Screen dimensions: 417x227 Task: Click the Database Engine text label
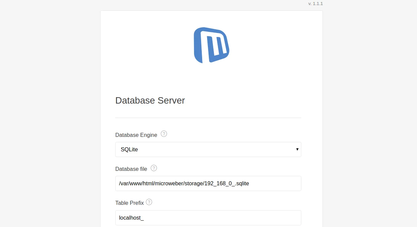coord(136,135)
